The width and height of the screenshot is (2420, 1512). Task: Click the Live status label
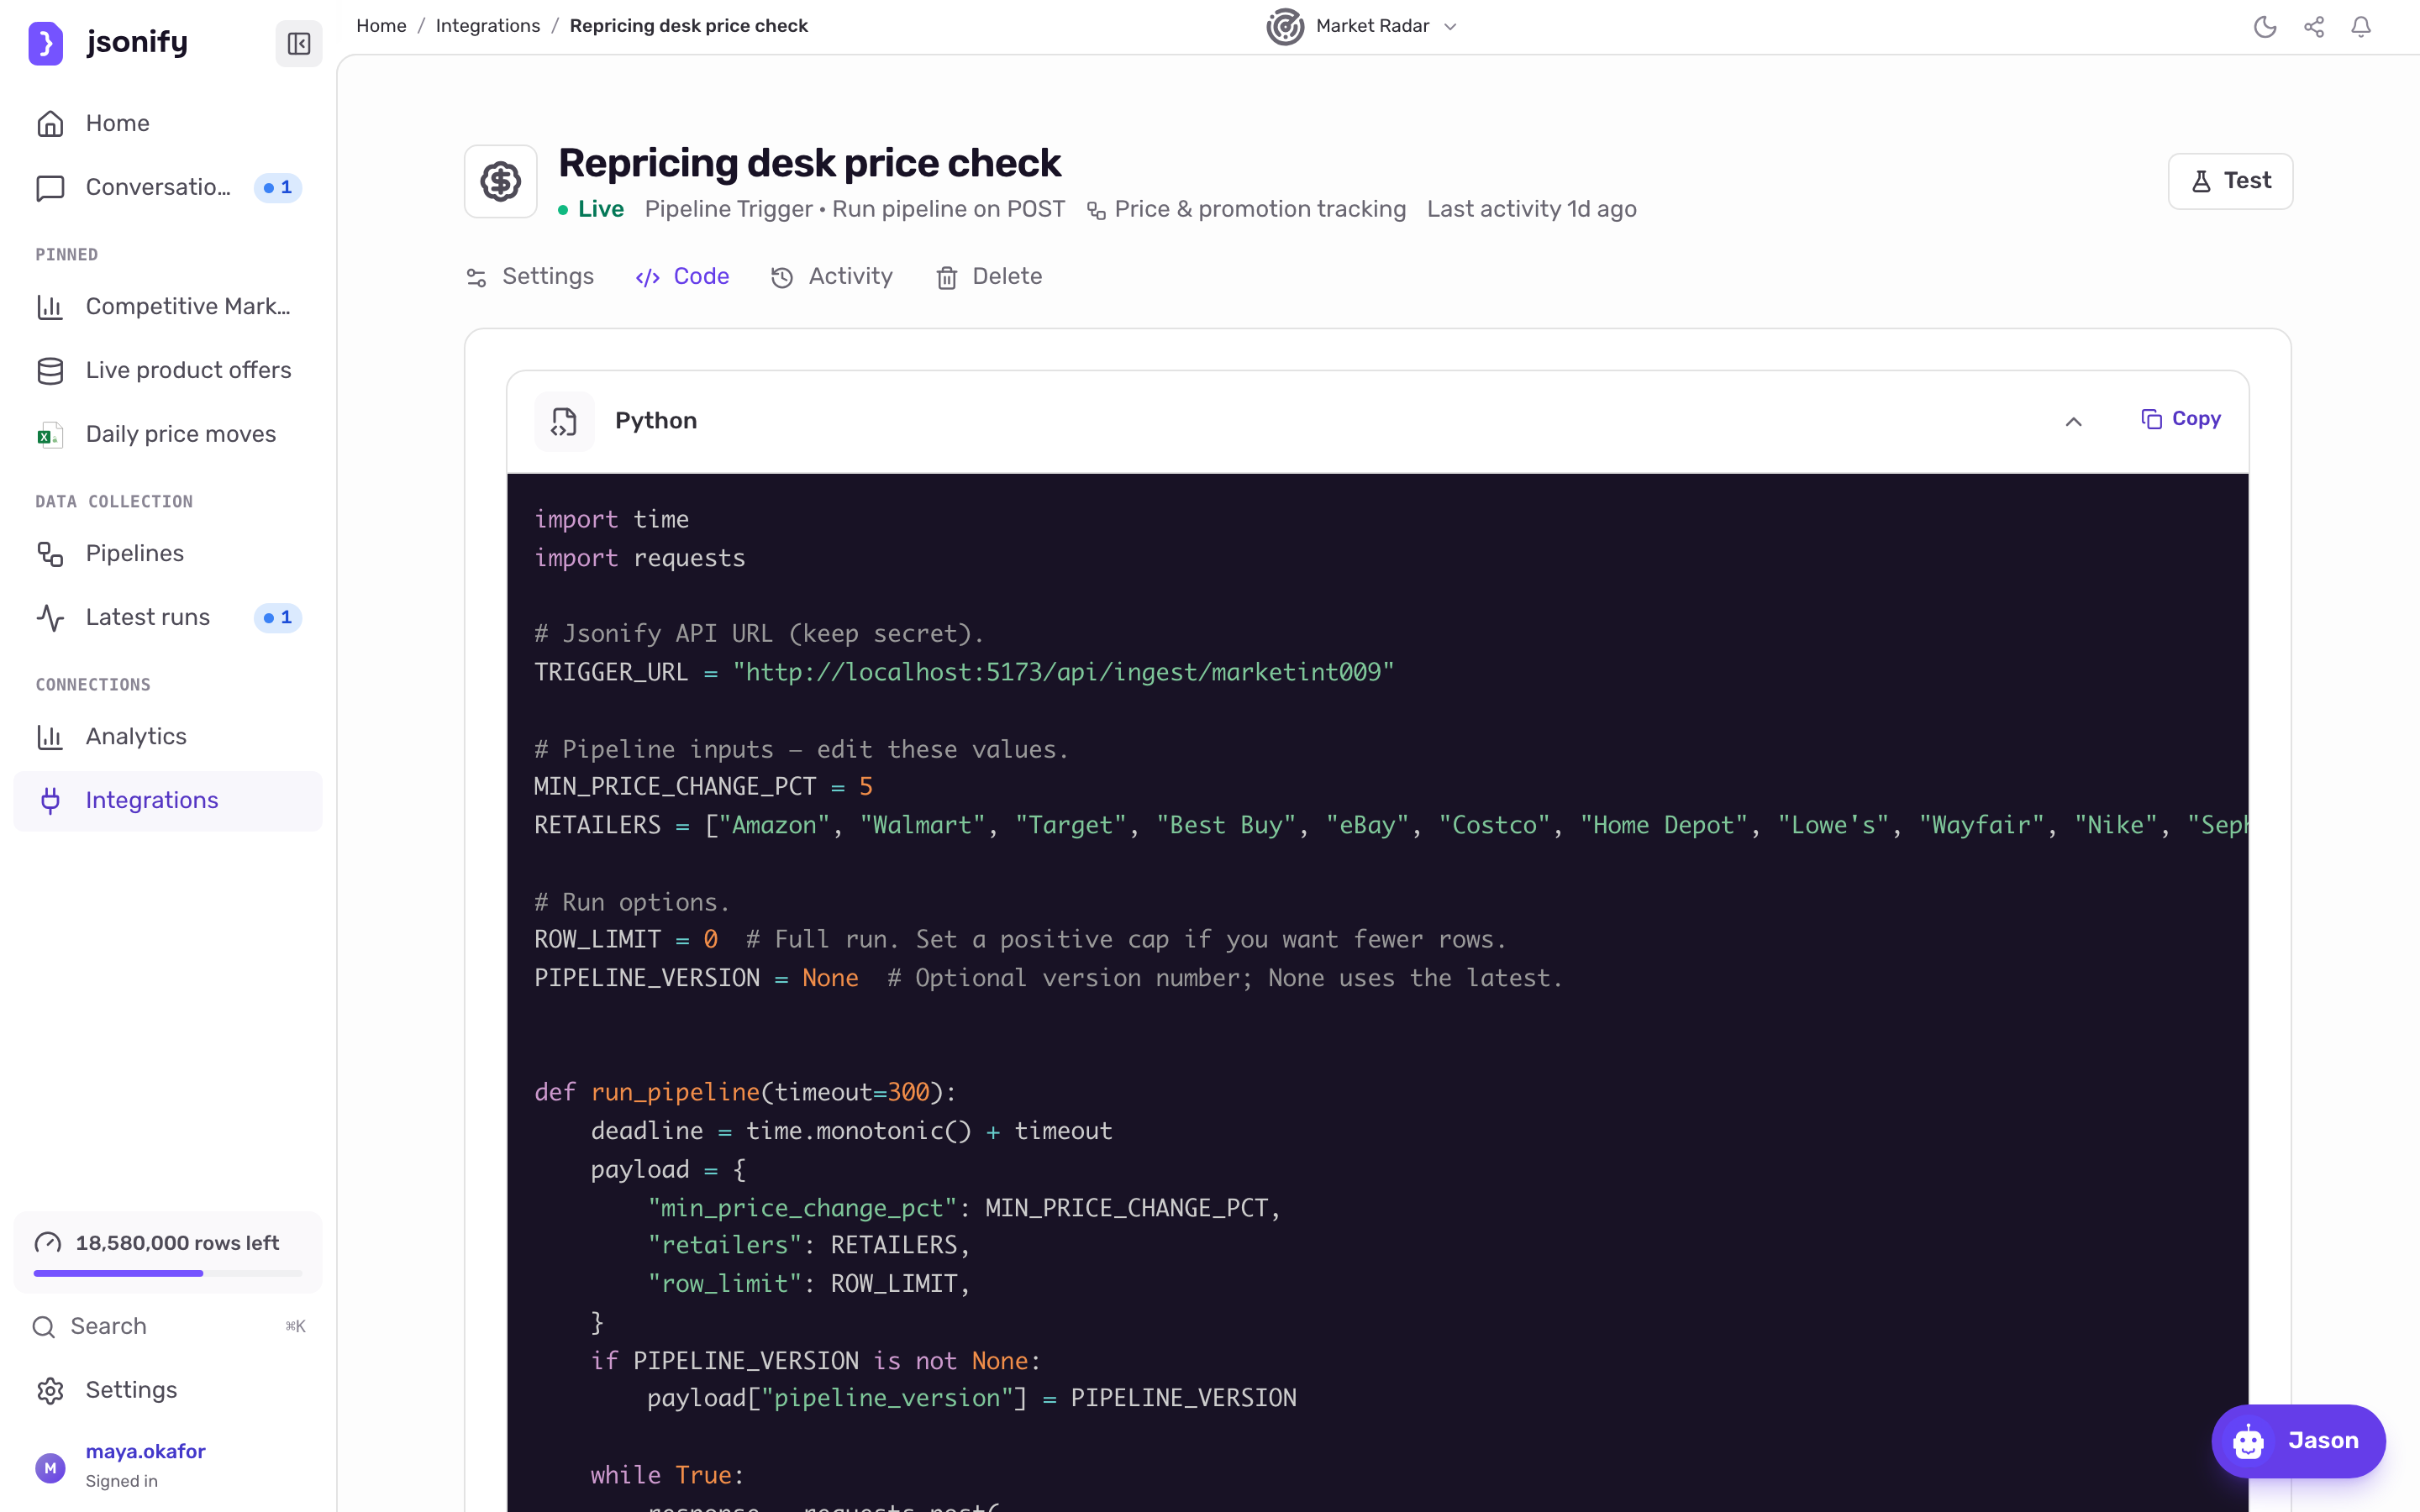[x=591, y=209]
